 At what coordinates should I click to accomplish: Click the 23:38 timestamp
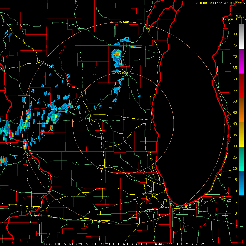[198, 244]
